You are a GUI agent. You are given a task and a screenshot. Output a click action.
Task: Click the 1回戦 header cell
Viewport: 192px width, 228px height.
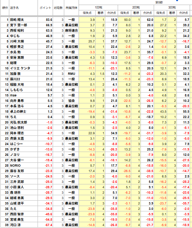(98, 7)
